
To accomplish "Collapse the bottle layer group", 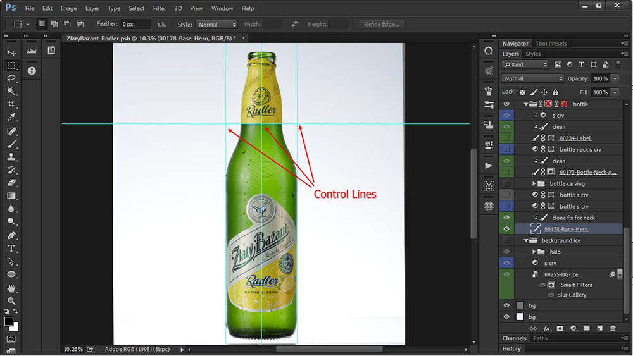I will point(525,104).
